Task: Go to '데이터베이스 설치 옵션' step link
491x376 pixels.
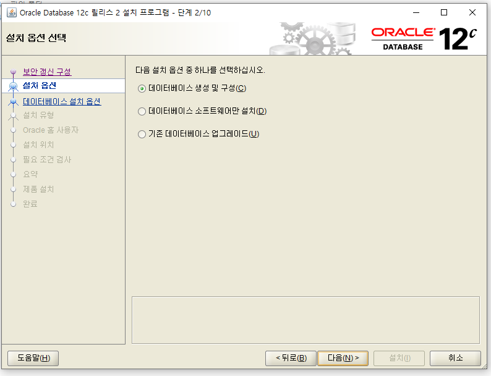Action: tap(62, 102)
